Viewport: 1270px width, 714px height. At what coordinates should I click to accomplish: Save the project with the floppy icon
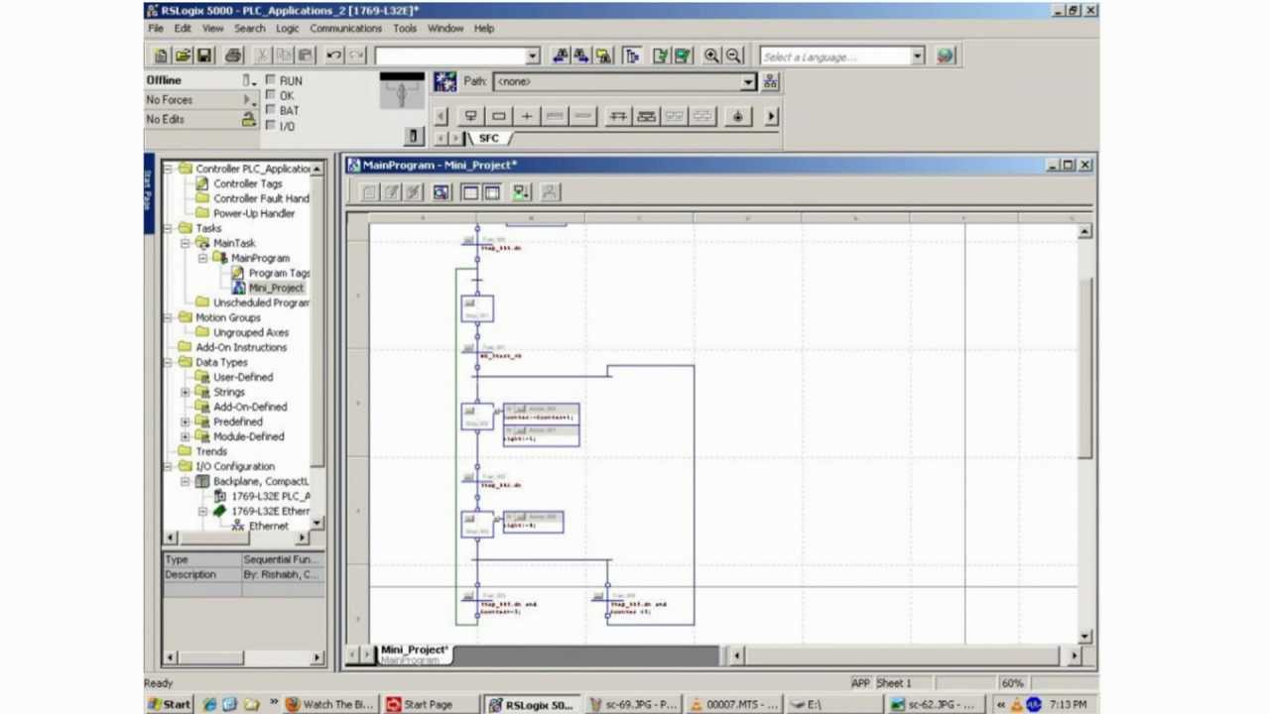[204, 57]
